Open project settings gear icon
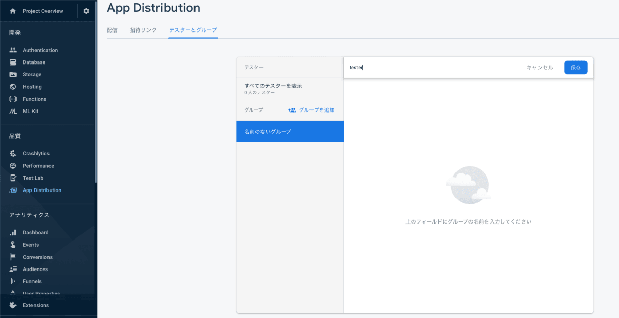 point(86,11)
